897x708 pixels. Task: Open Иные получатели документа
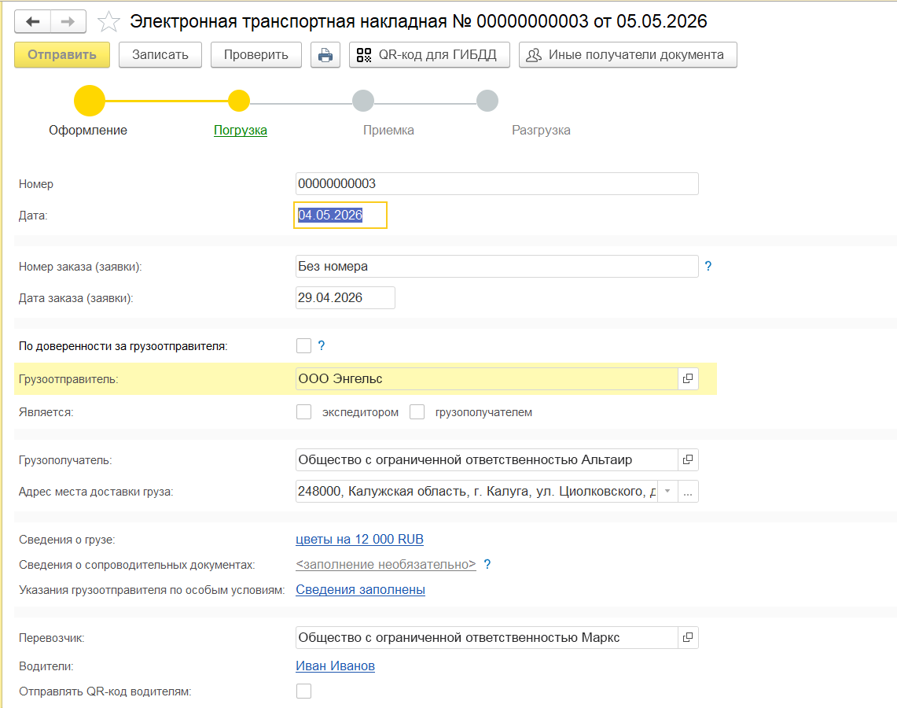coord(627,55)
